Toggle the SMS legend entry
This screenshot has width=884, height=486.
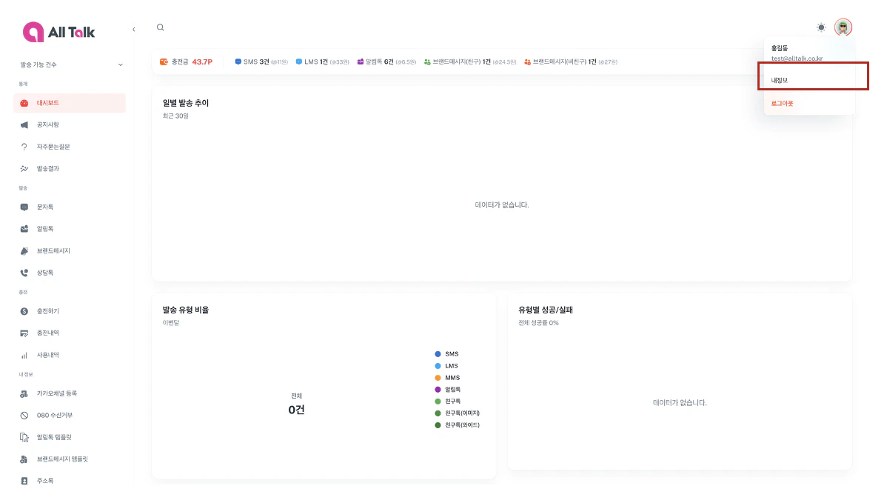click(x=449, y=353)
